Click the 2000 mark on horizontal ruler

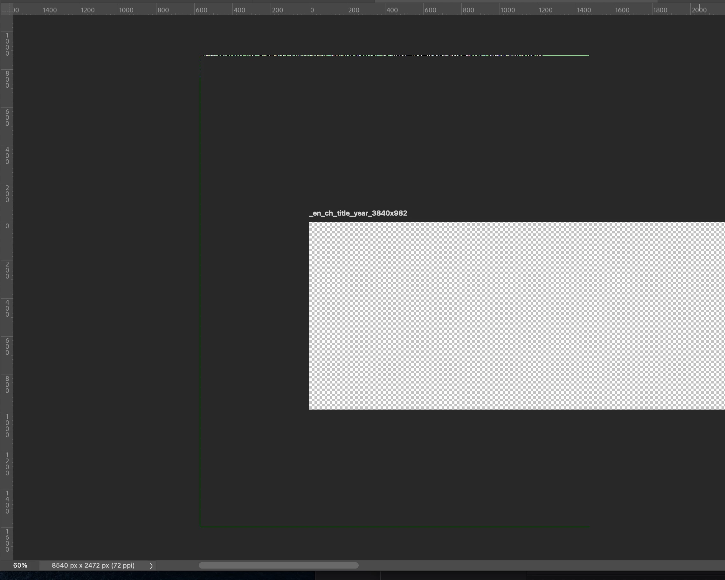699,10
